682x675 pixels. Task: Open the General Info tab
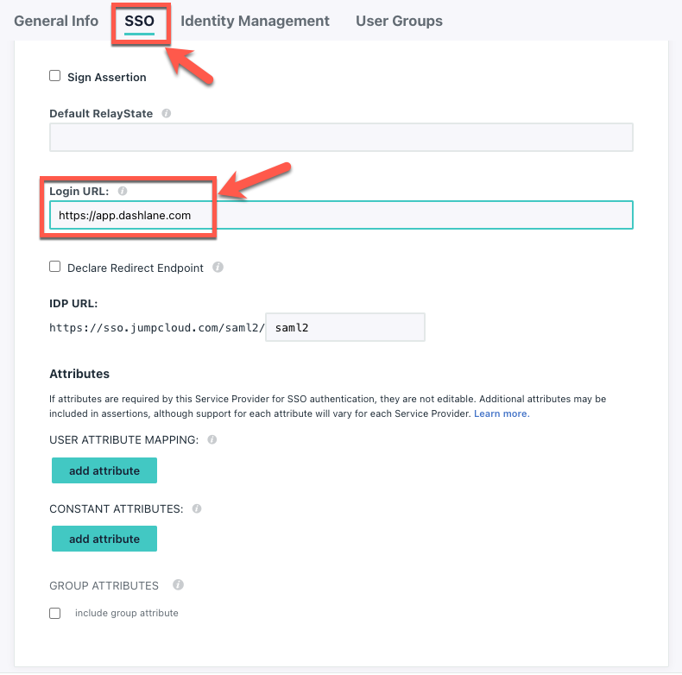(56, 21)
